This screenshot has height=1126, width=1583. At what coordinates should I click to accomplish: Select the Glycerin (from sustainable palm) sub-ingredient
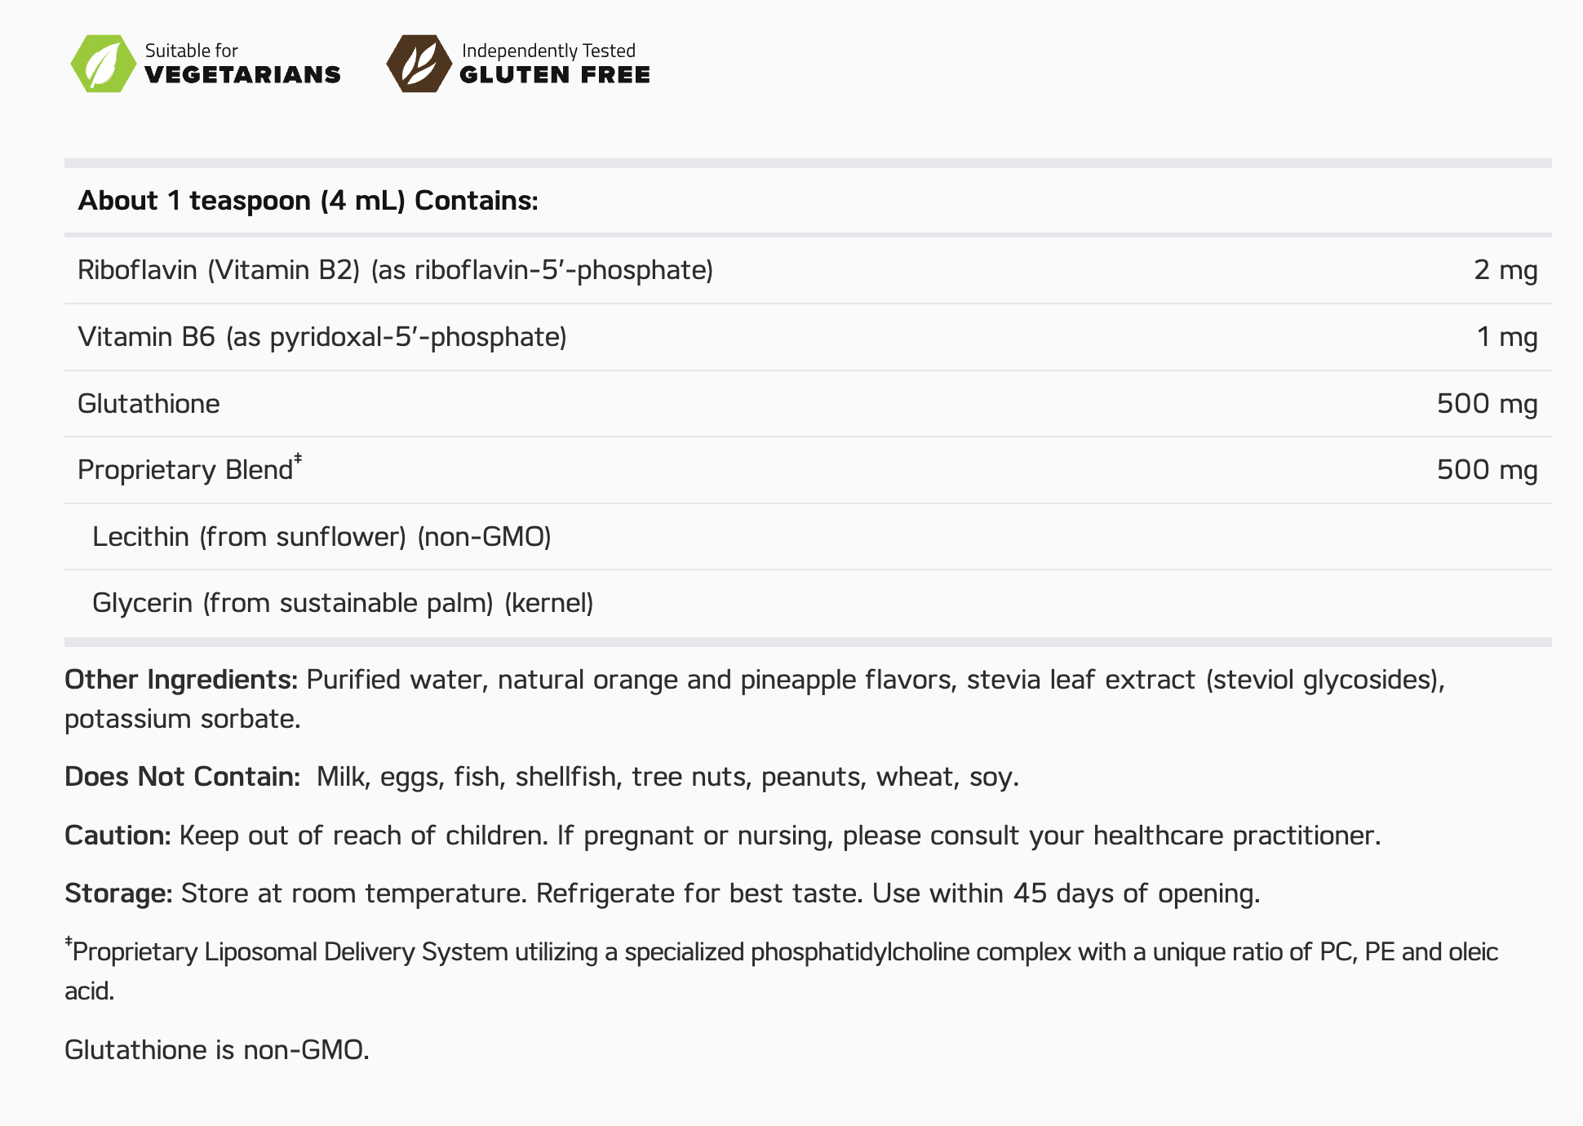(x=343, y=603)
